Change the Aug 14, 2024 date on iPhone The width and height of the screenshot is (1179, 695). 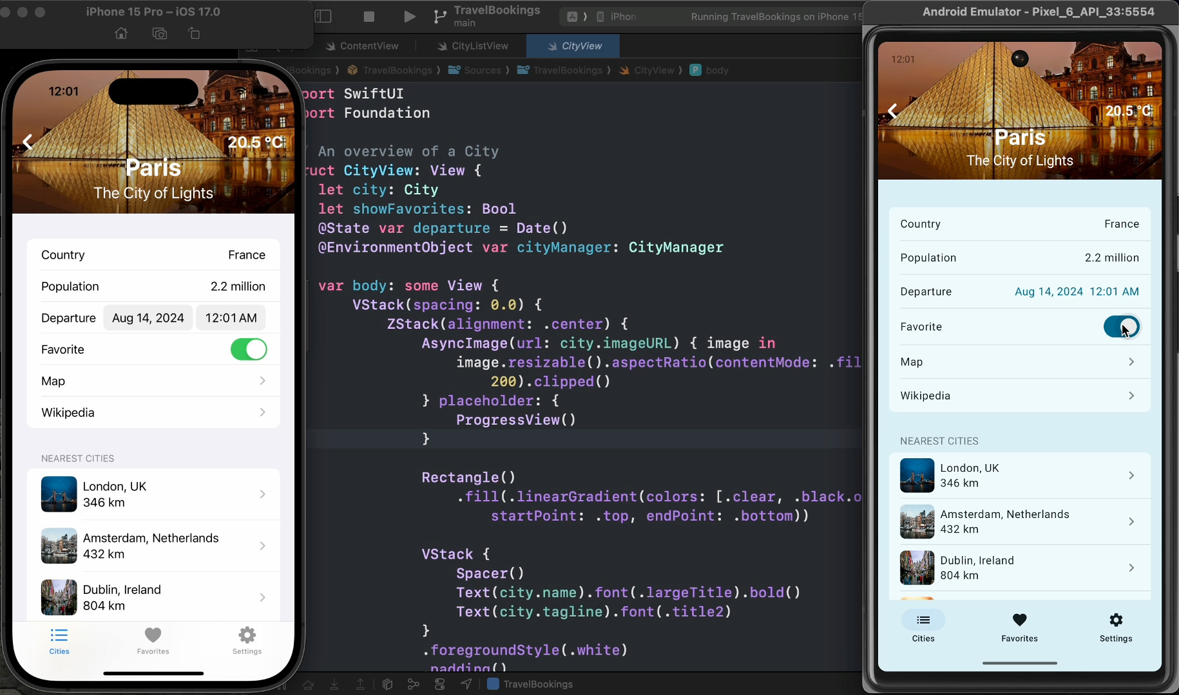coord(148,318)
